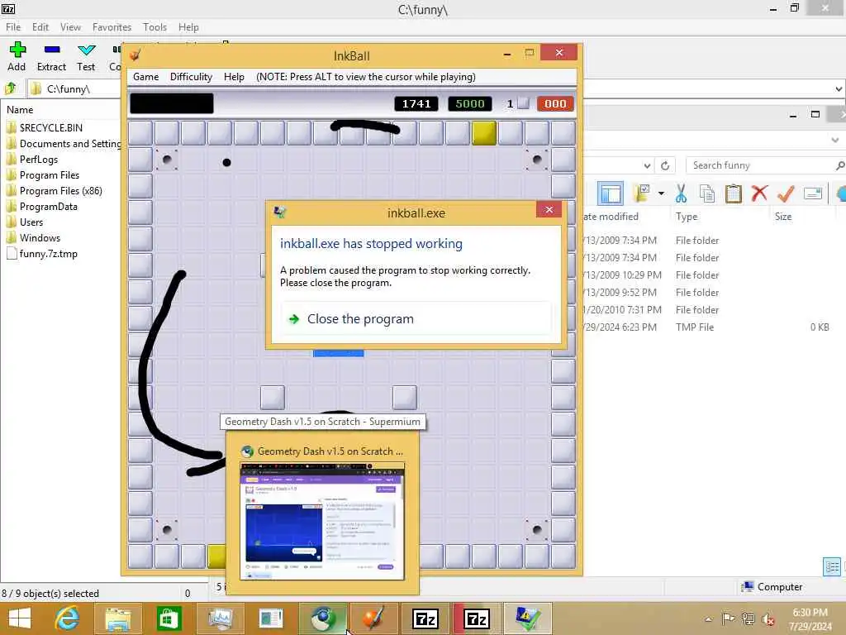This screenshot has height=635, width=846.
Task: Open 7-Zip File menu
Action: 13,27
